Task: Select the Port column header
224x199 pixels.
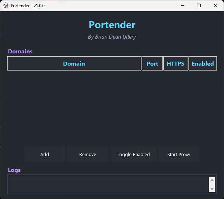Action: tap(152, 63)
